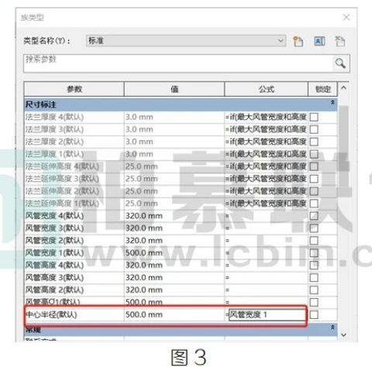Viewport: 372px width, 367px height.
Task: Tick the lock checkbox for 风管宽度 2
Action: pos(314,241)
